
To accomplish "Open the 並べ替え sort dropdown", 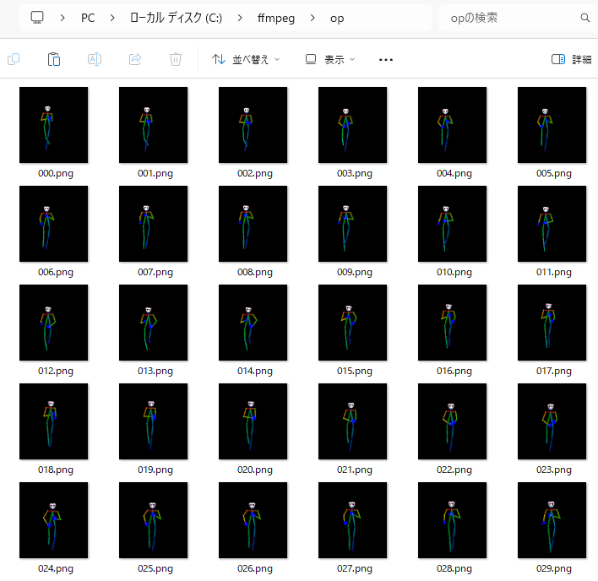I will pyautogui.click(x=245, y=59).
